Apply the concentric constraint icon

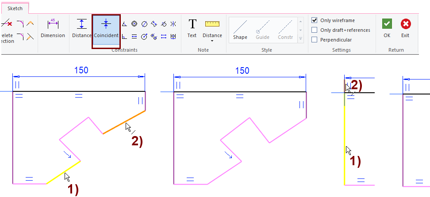coord(134,24)
